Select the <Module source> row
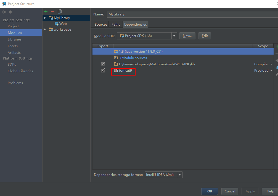This screenshot has height=196, width=278. [x=183, y=58]
